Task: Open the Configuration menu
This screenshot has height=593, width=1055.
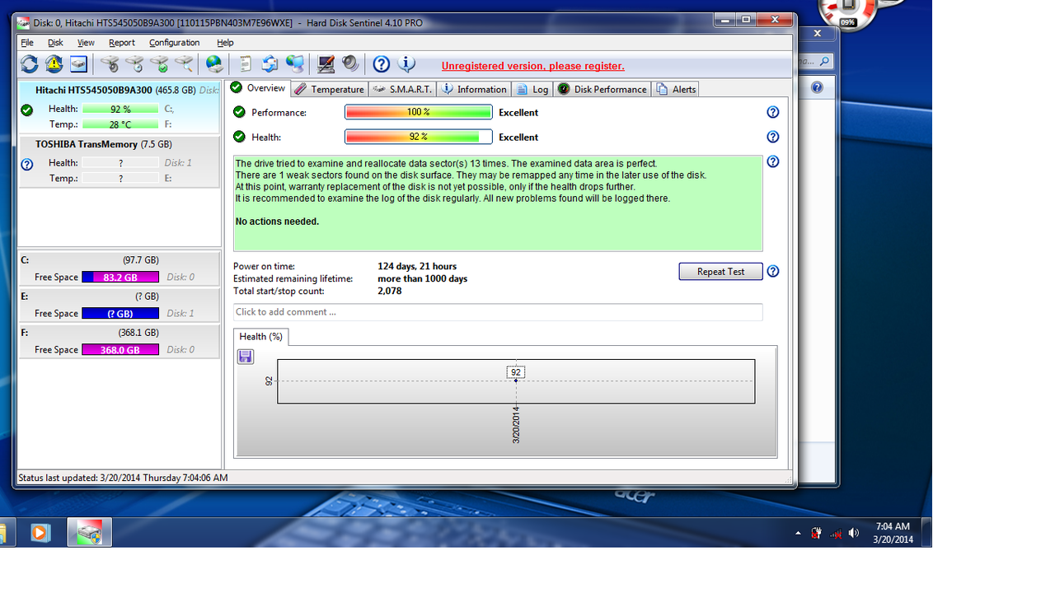Action: [x=174, y=43]
